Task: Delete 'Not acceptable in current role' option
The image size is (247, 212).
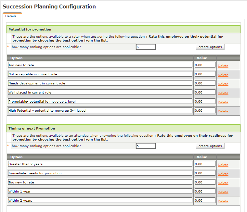Action: point(223,75)
